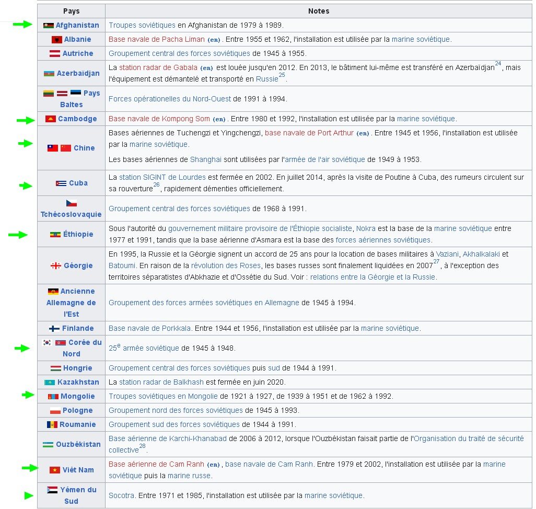This screenshot has height=509, width=536.
Task: Click the Kazakhstan flag icon
Action: pyautogui.click(x=49, y=383)
